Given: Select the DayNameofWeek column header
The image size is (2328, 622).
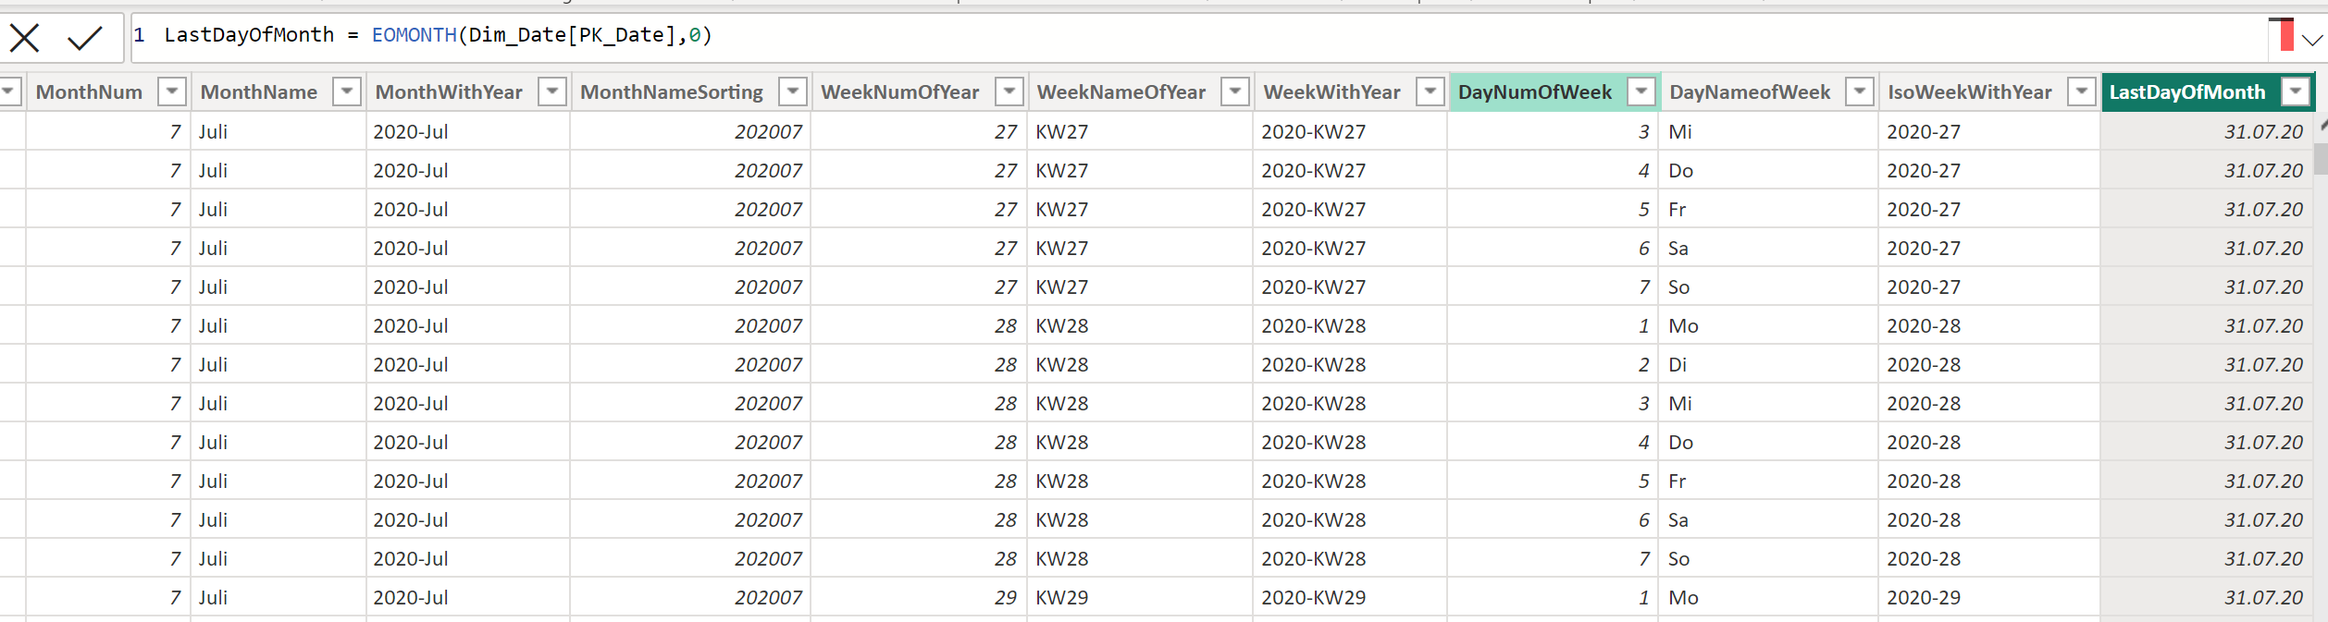Looking at the screenshot, I should [x=1750, y=92].
